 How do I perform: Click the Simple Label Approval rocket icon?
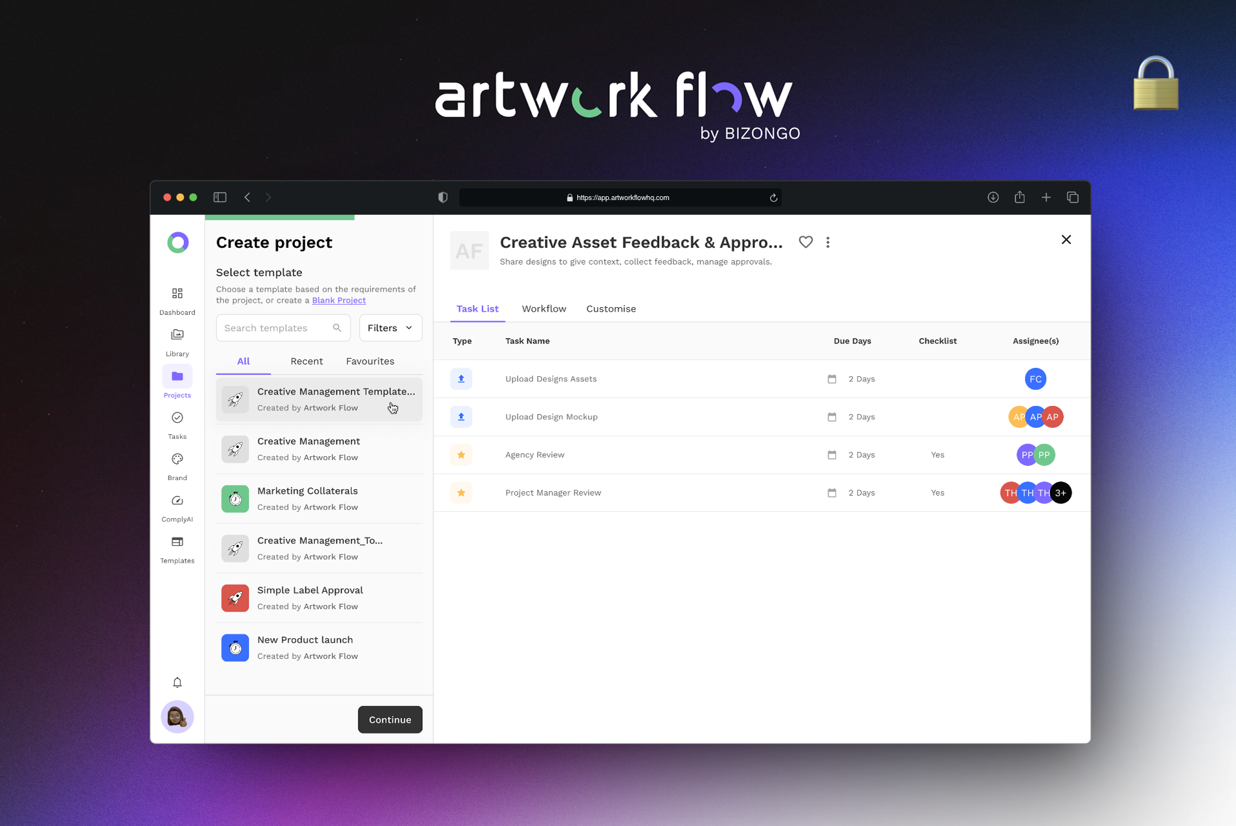tap(235, 598)
